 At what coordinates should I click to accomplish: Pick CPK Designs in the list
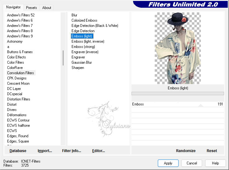[x=17, y=78]
